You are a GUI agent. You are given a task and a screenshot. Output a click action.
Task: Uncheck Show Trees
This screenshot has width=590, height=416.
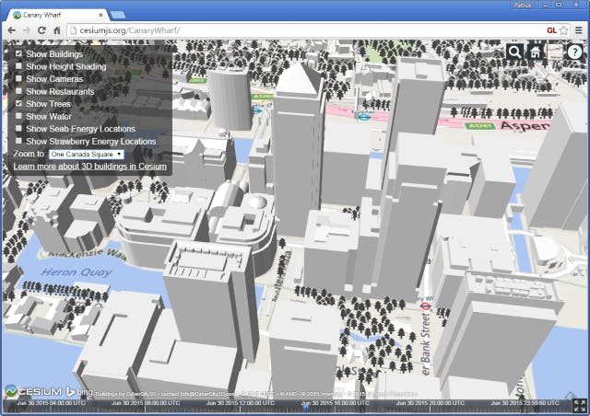tap(18, 103)
